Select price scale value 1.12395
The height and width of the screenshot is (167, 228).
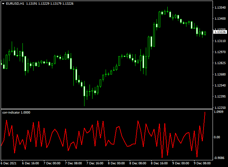(220, 96)
